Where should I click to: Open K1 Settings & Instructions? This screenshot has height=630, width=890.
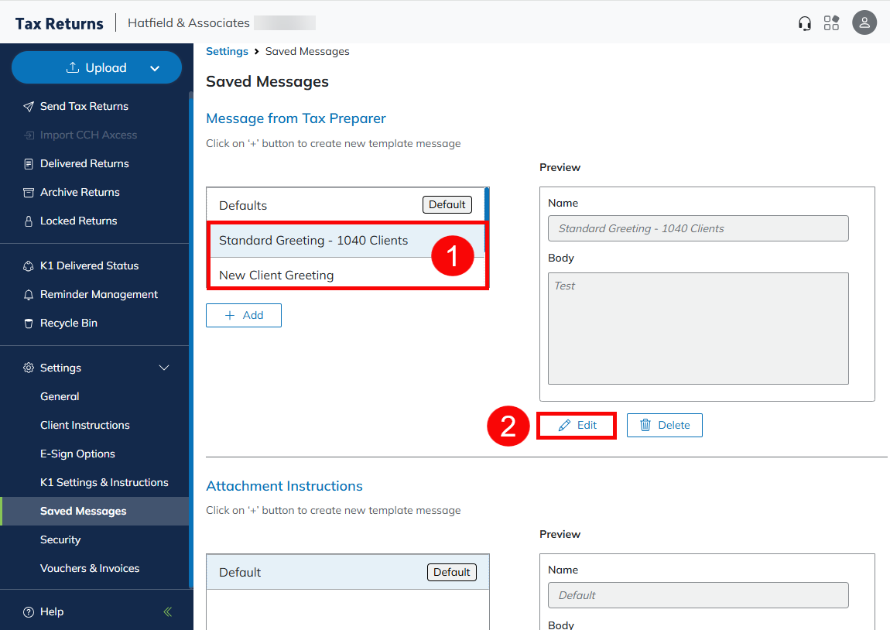pyautogui.click(x=104, y=482)
